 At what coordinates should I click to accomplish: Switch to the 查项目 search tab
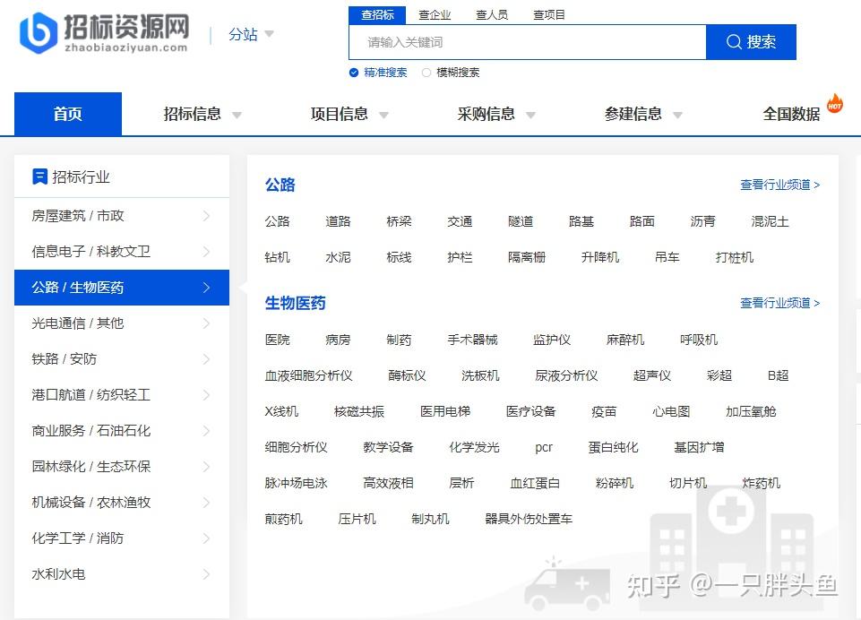pyautogui.click(x=549, y=15)
